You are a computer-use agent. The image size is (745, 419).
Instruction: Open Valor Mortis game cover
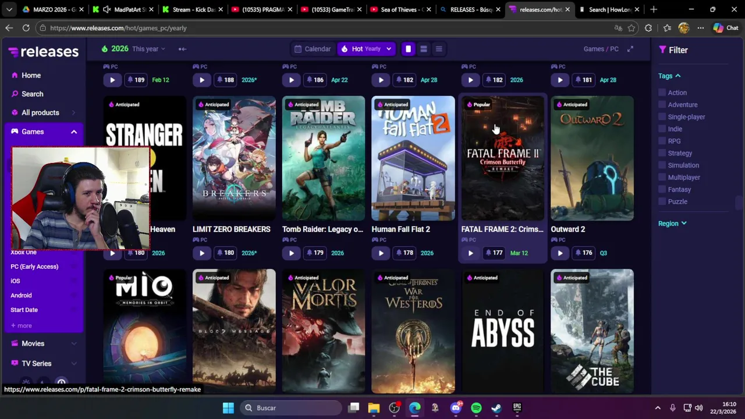pyautogui.click(x=324, y=331)
